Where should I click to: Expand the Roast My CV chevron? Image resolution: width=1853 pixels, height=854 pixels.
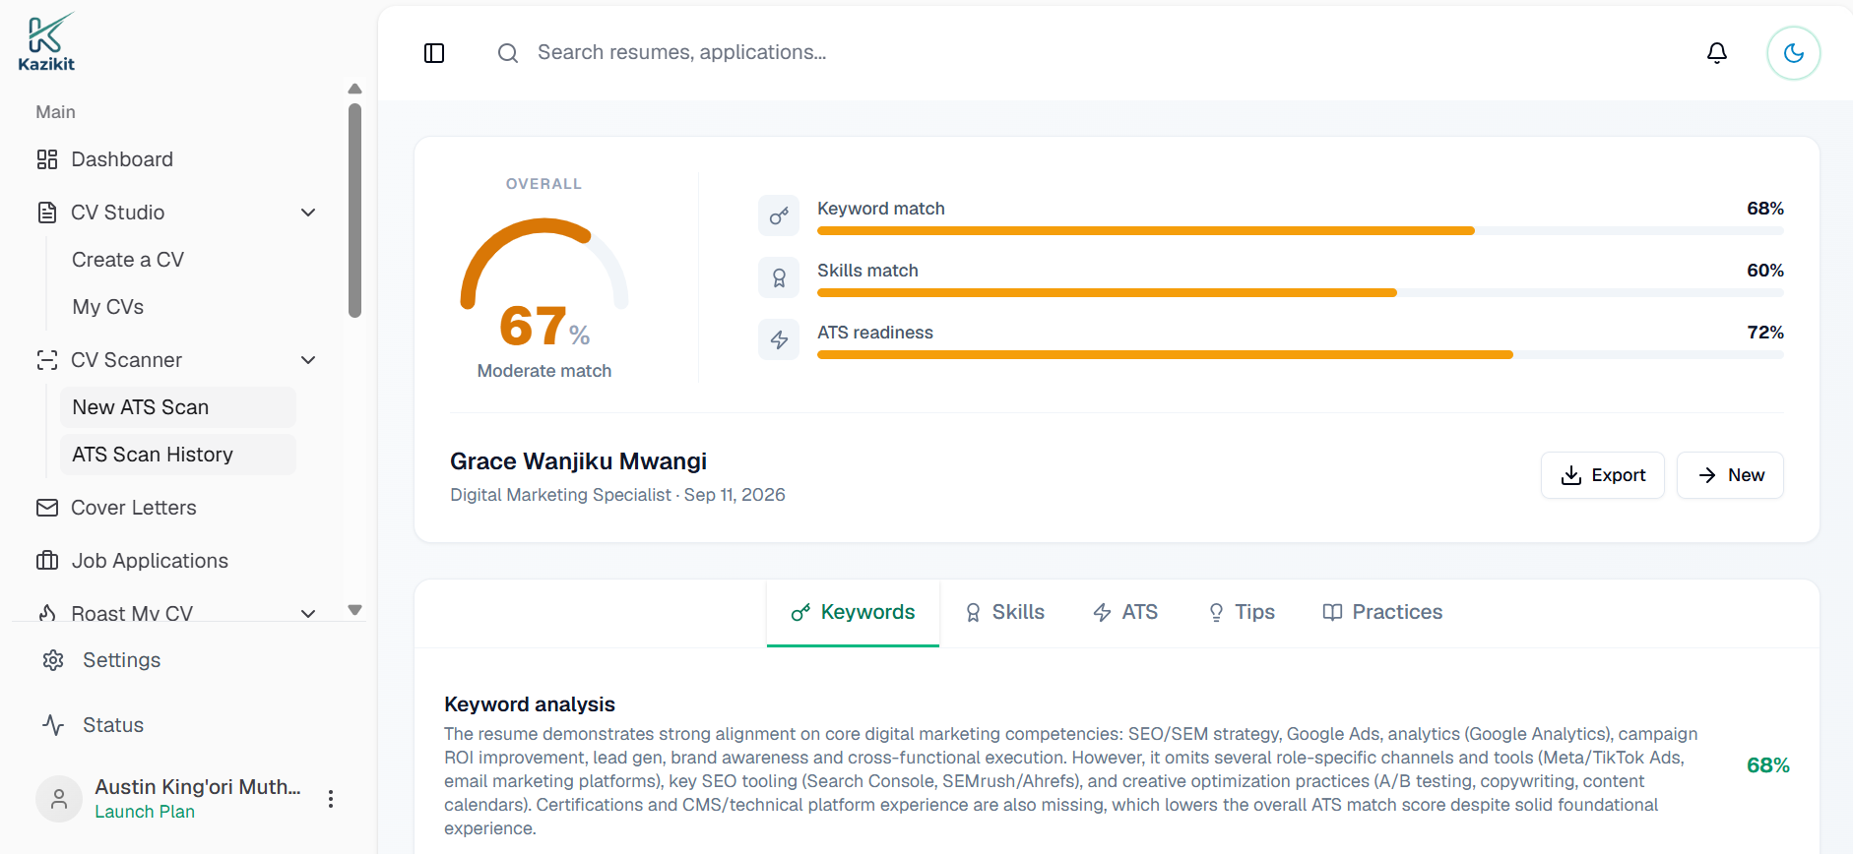pyautogui.click(x=308, y=614)
